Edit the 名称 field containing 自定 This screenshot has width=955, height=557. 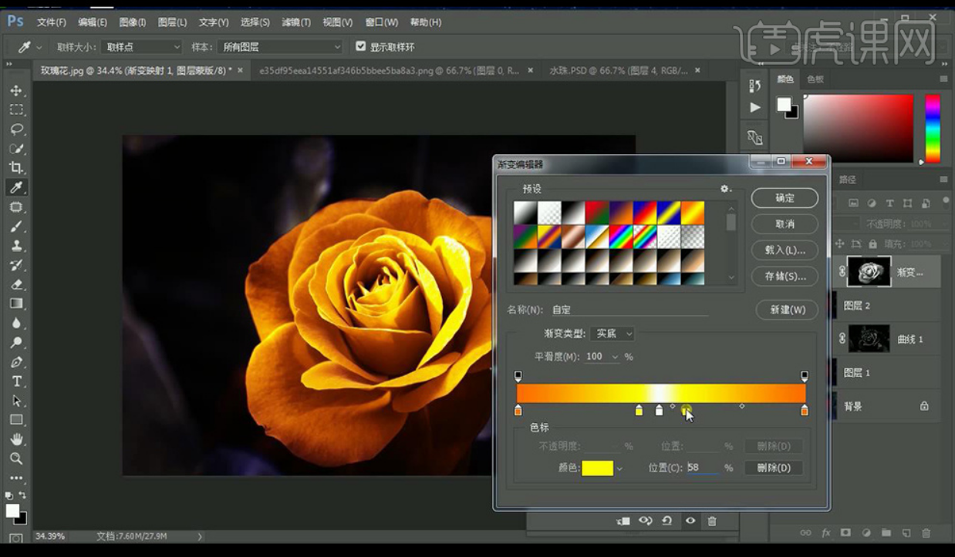click(629, 310)
